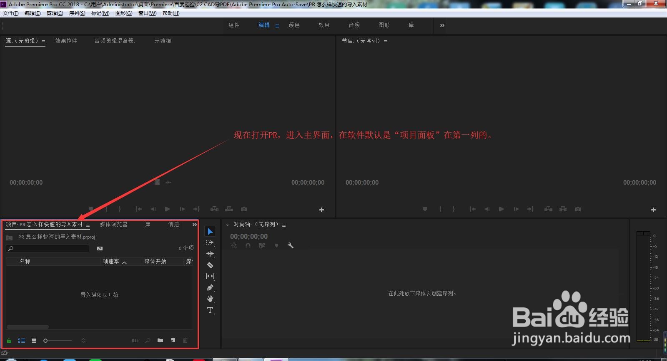Screen dimensions: 667x361
Task: Click 帧速率 column sort arrow
Action: click(x=124, y=262)
